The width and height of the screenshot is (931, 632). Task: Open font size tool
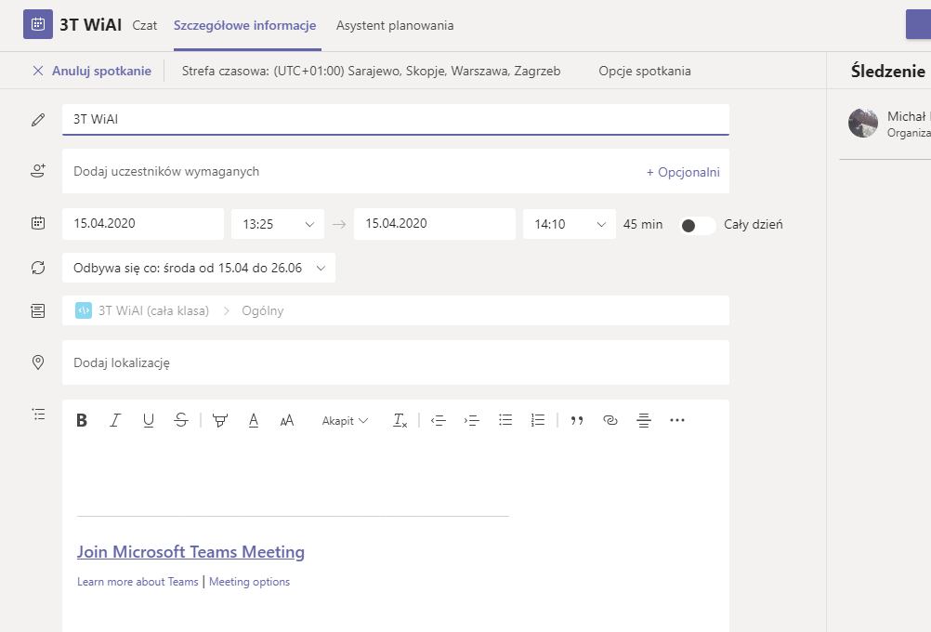(x=287, y=420)
